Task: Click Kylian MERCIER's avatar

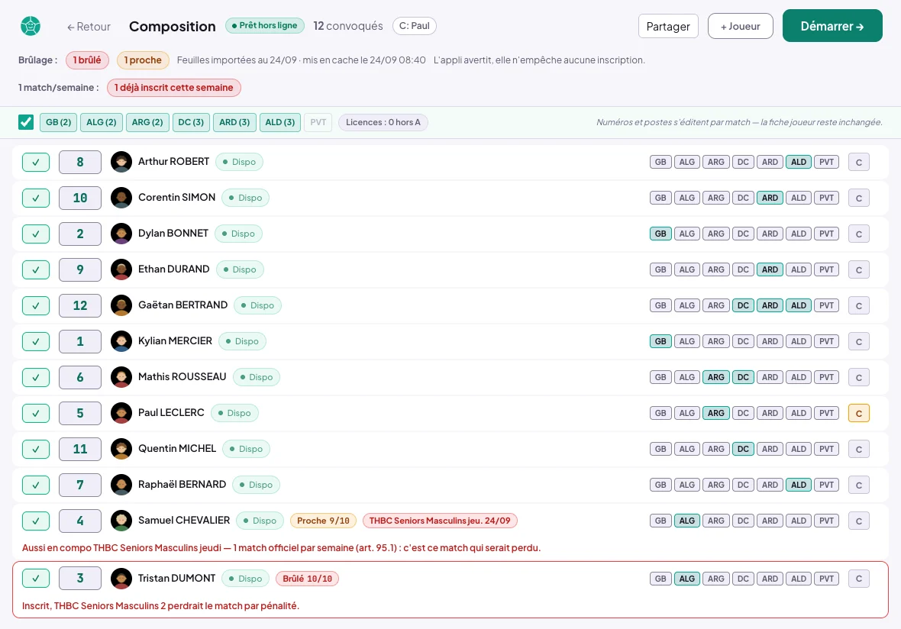Action: click(x=121, y=341)
